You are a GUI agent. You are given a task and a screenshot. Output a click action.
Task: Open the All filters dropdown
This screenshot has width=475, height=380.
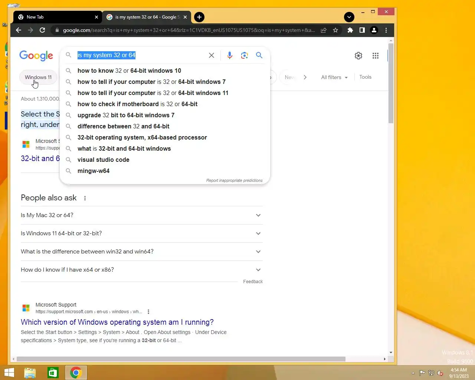point(334,77)
